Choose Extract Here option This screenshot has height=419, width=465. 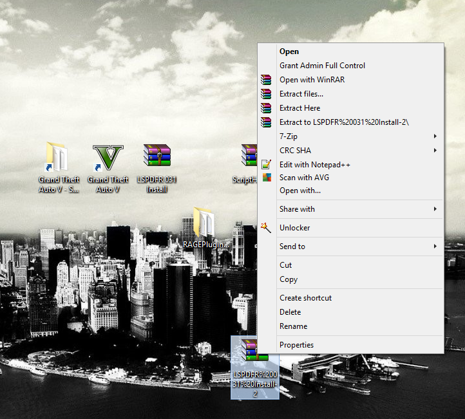[x=350, y=108]
